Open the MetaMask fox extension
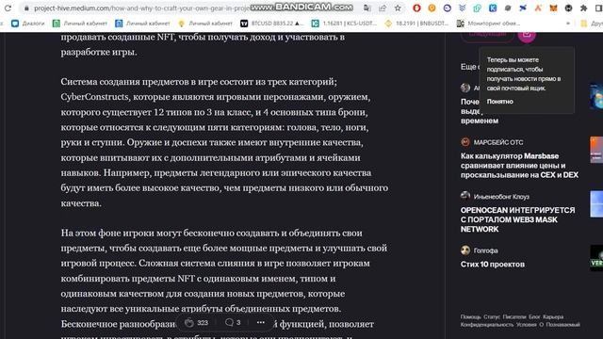Viewport: 603px width, 339px height. tap(553, 8)
